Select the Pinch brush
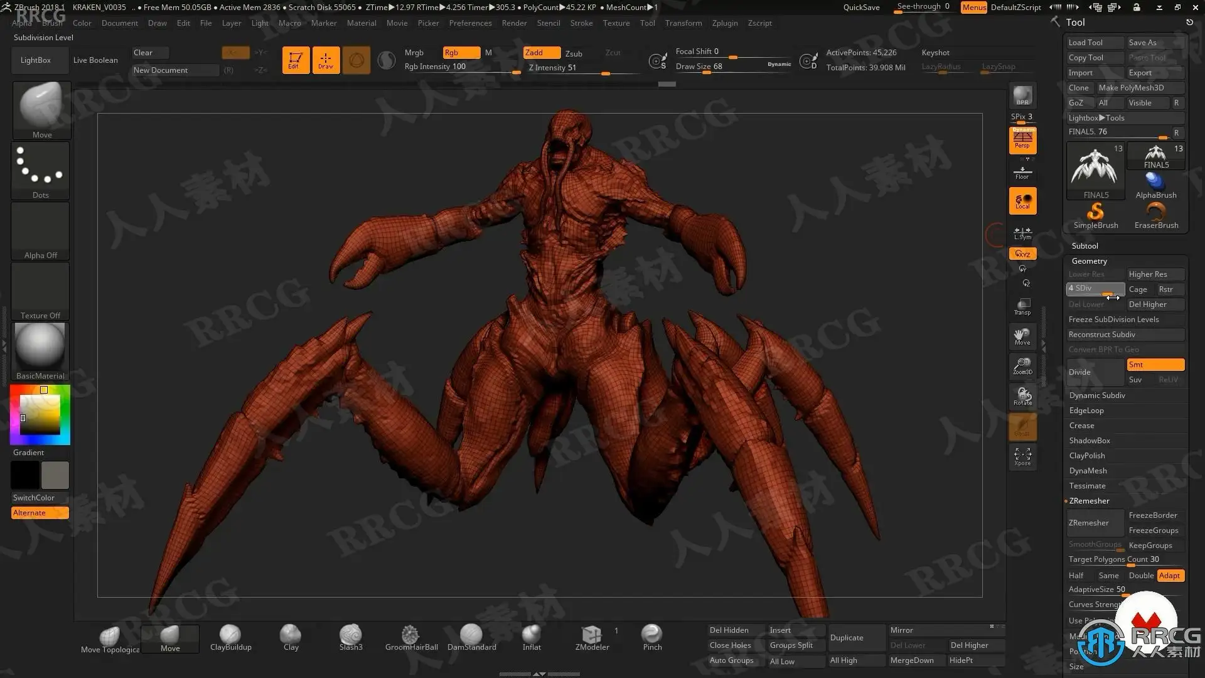1205x678 pixels. click(652, 638)
